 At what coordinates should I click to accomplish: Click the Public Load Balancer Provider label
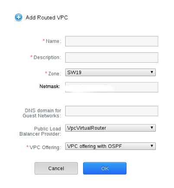pyautogui.click(x=40, y=131)
